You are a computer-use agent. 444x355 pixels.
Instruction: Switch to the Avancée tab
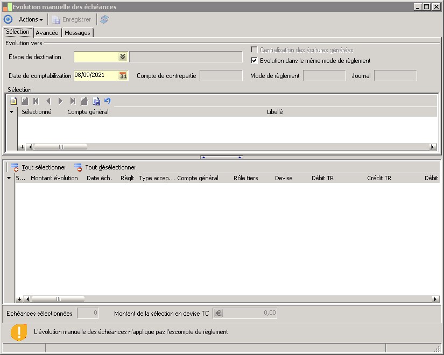pos(47,33)
